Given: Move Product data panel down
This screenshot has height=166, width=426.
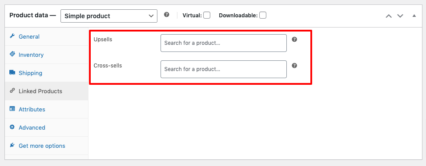Looking at the screenshot, I should tap(400, 16).
